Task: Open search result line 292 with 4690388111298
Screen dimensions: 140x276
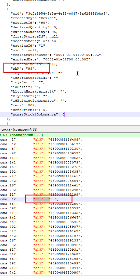Action: (x=70, y=190)
